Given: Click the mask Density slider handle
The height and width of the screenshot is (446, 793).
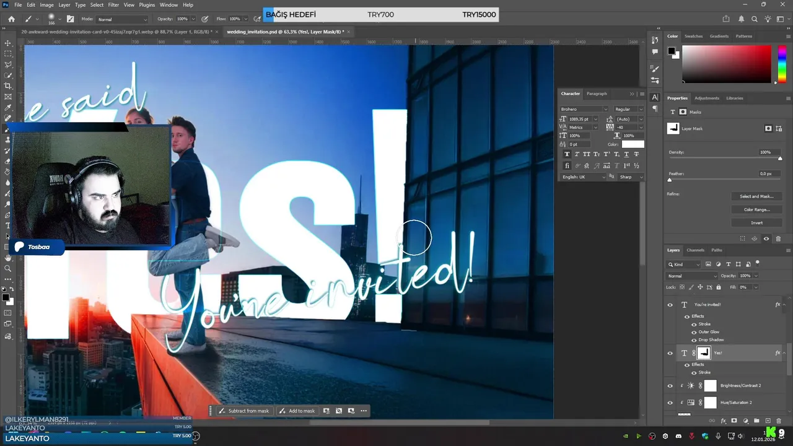Looking at the screenshot, I should click(779, 159).
